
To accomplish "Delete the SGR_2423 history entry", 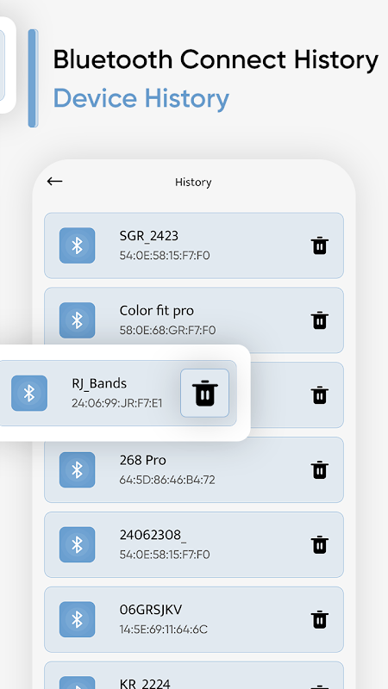I will 320,245.
